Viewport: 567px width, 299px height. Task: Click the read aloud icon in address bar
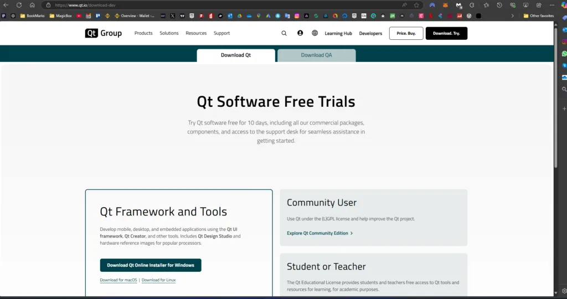tap(404, 5)
